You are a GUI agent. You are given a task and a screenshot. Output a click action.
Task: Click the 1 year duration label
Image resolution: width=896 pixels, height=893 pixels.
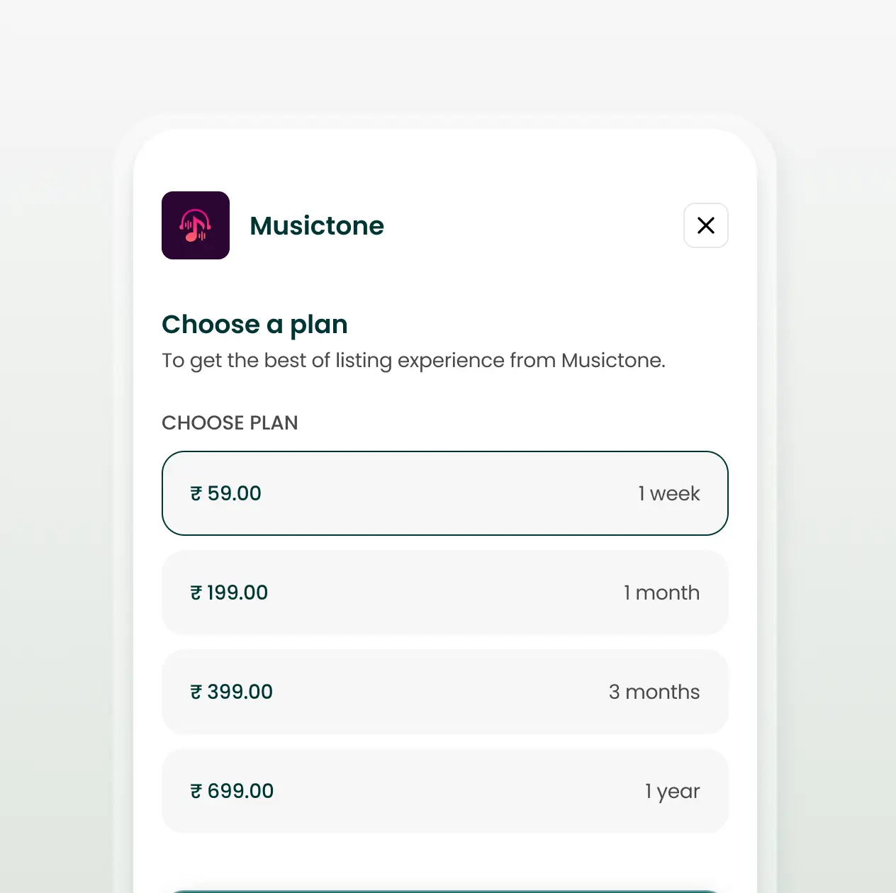coord(672,791)
